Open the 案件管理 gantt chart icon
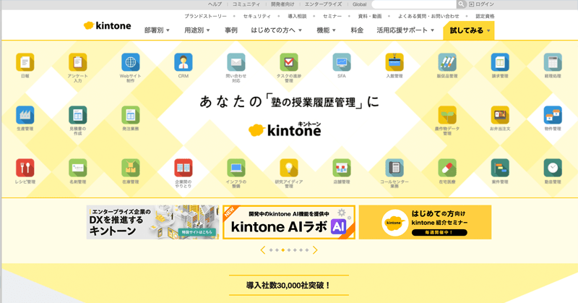Viewport: 578px width, 303px height. pyautogui.click(x=500, y=168)
